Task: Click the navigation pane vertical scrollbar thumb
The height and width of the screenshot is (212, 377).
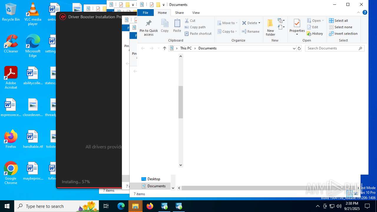Action: point(181,102)
